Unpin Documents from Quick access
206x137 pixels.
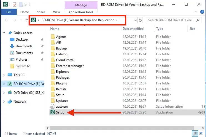coord(42,53)
